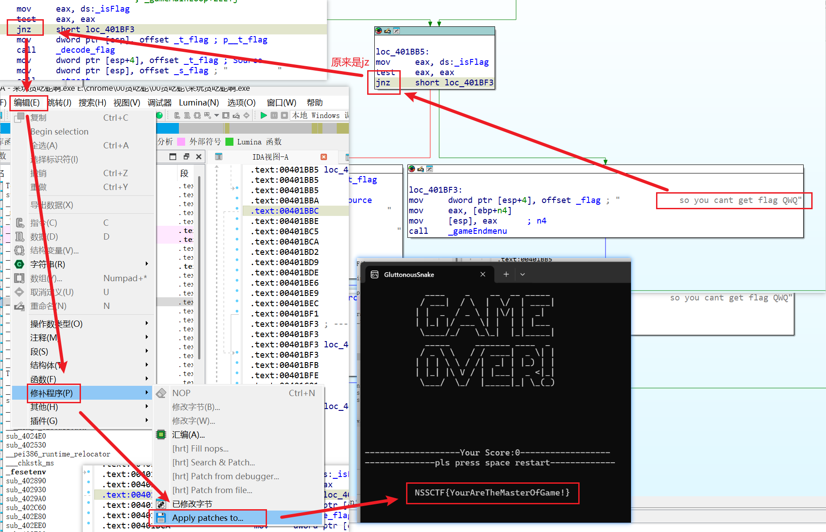Switch to the IDA视图-A tab
This screenshot has height=532, width=826.
pyautogui.click(x=270, y=157)
